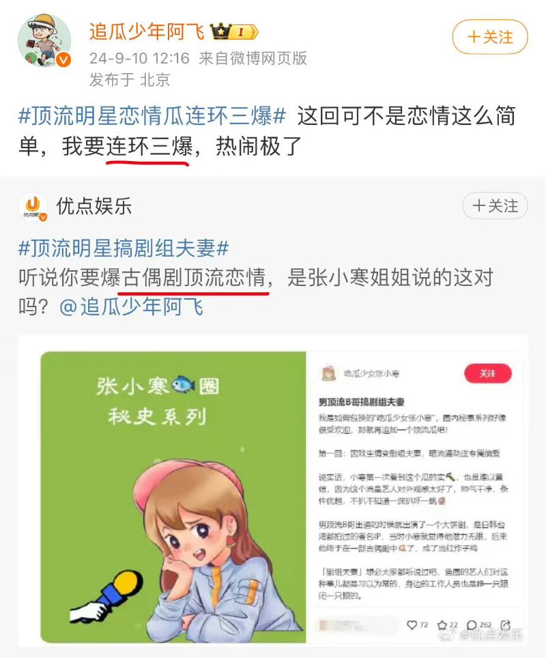
Task: Click 来自微博网页版 source text
Action: click(x=253, y=58)
